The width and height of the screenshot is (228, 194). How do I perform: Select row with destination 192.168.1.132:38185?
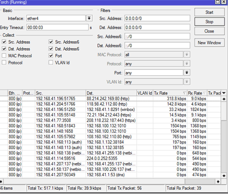(110, 147)
